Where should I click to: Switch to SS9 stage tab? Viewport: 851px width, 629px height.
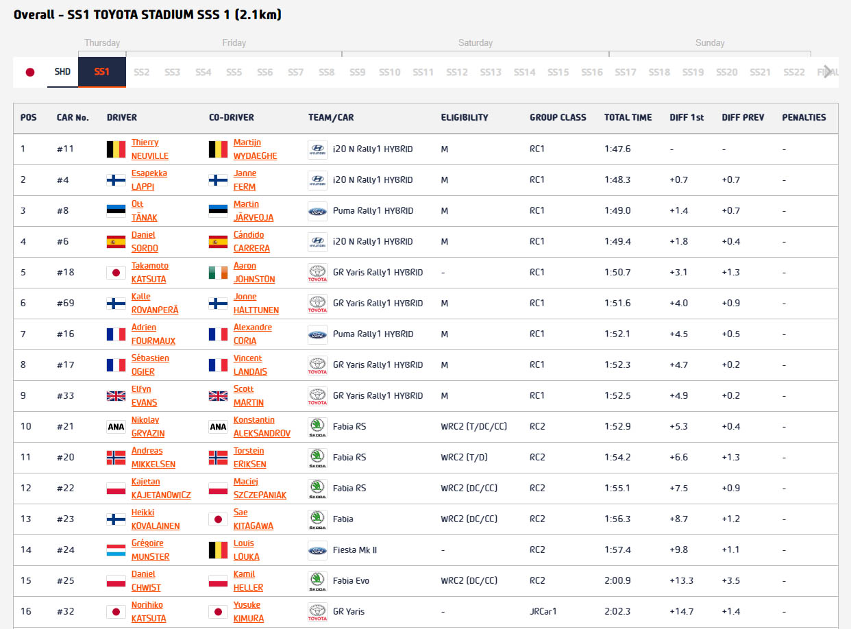(358, 72)
